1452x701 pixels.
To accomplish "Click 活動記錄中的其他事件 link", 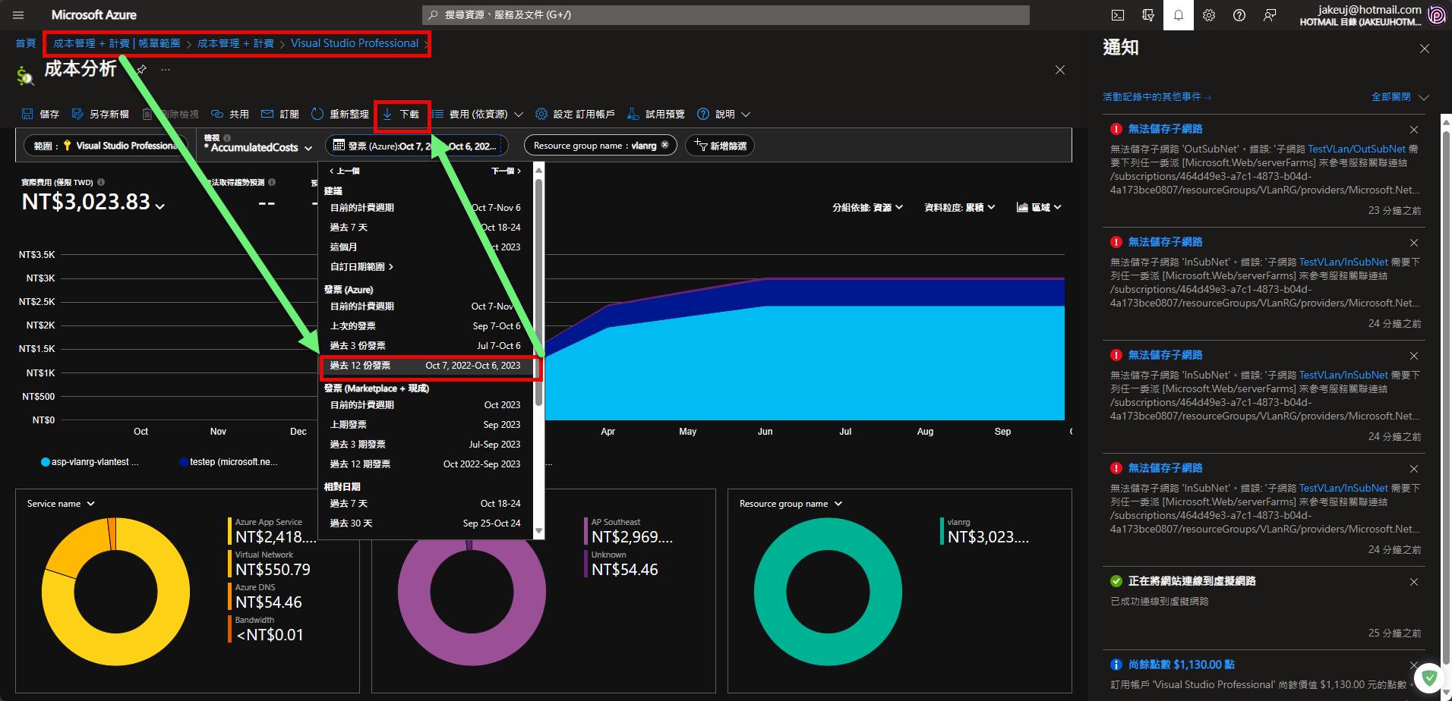I will [1156, 97].
